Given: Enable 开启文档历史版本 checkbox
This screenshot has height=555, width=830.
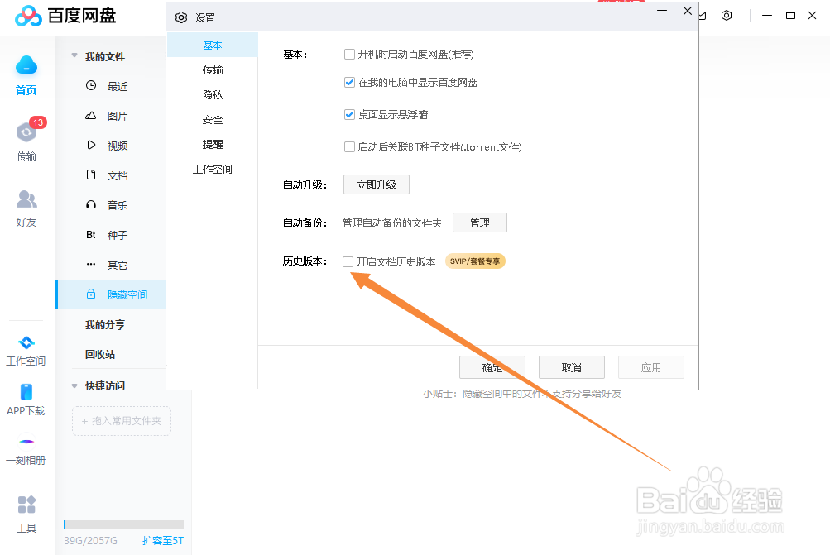Looking at the screenshot, I should click(x=348, y=261).
